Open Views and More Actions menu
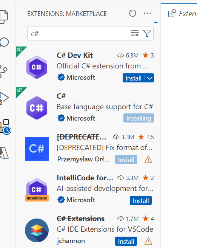 [x=147, y=13]
